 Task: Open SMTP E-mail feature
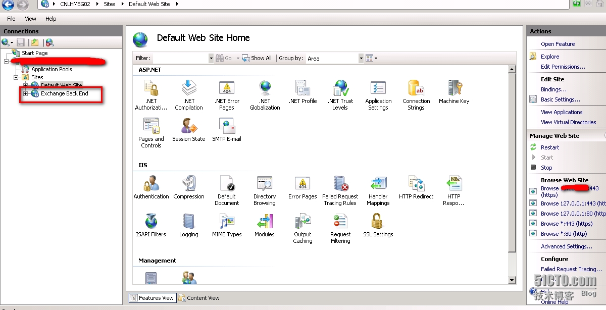227,130
